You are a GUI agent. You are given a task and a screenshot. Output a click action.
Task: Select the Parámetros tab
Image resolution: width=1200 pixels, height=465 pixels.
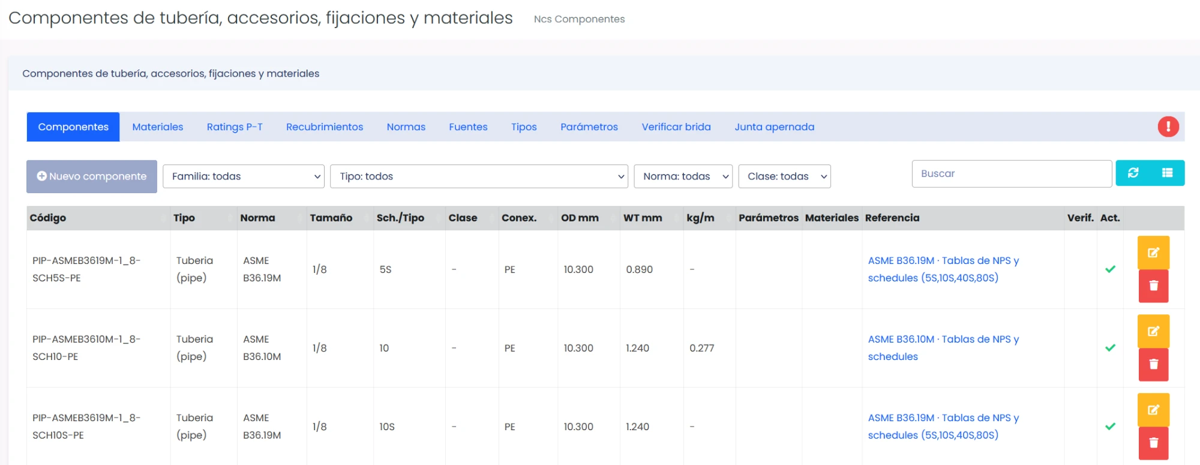pyautogui.click(x=589, y=127)
